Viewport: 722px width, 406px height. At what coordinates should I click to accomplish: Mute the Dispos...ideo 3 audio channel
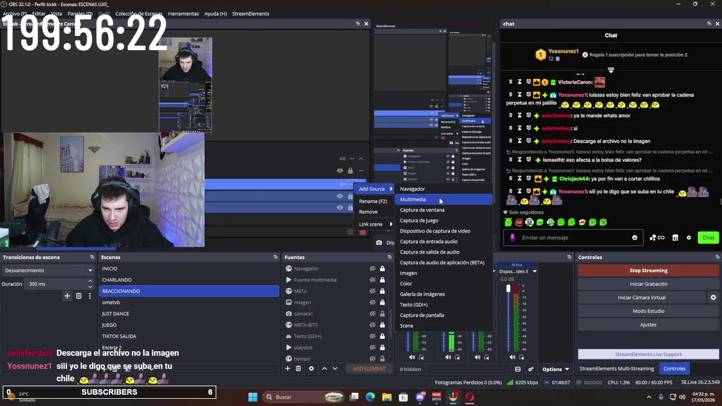click(x=513, y=357)
